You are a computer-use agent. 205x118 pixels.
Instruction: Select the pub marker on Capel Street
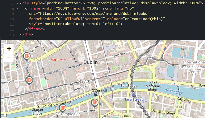coord(29,80)
